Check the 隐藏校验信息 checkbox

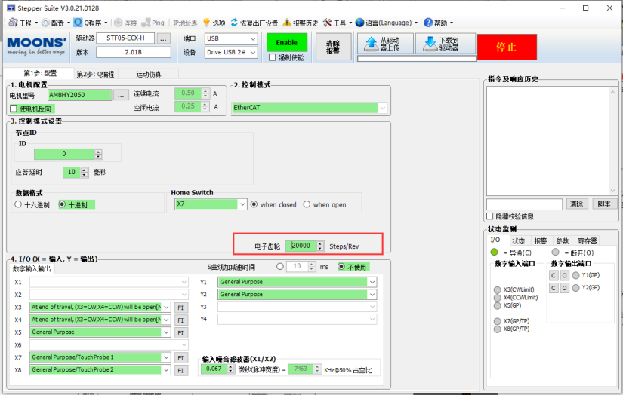click(490, 217)
